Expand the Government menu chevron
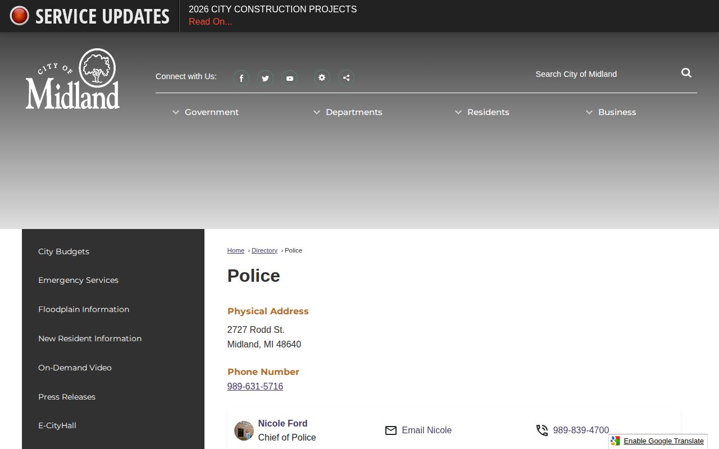 pos(176,112)
